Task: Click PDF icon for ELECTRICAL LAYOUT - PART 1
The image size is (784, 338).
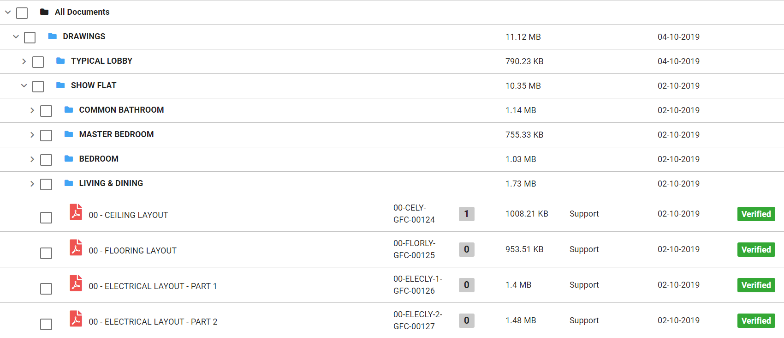Action: click(x=76, y=283)
